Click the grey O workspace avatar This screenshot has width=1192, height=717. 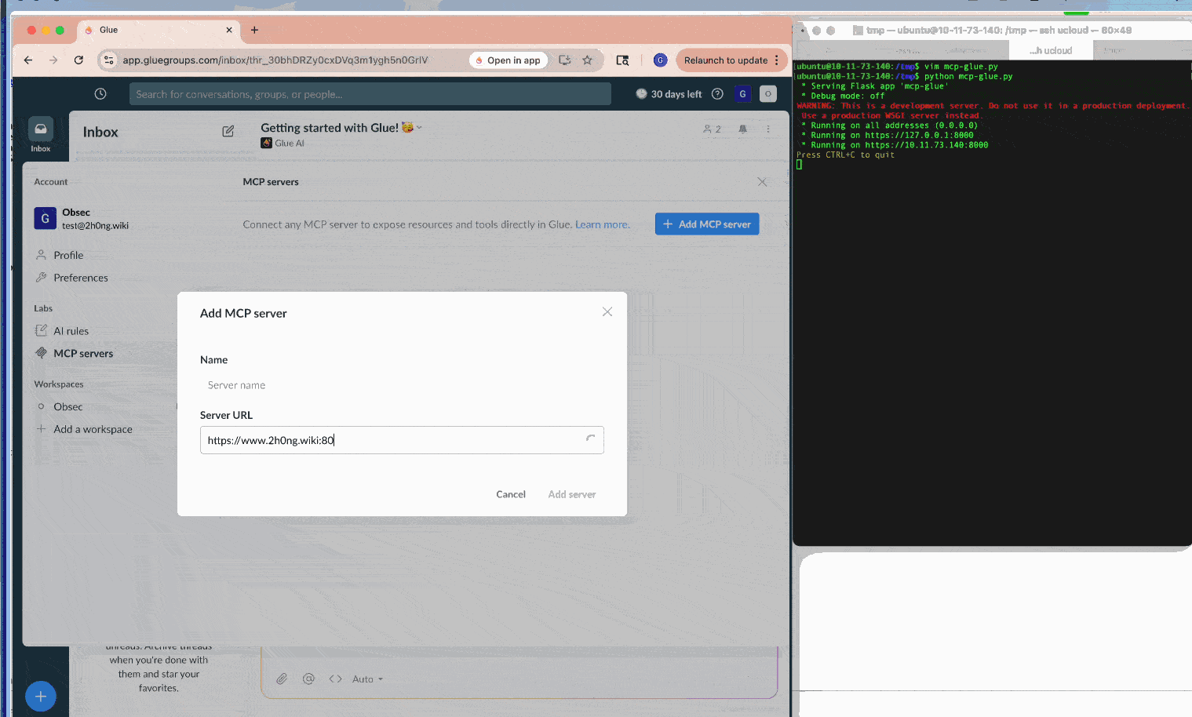coord(768,94)
